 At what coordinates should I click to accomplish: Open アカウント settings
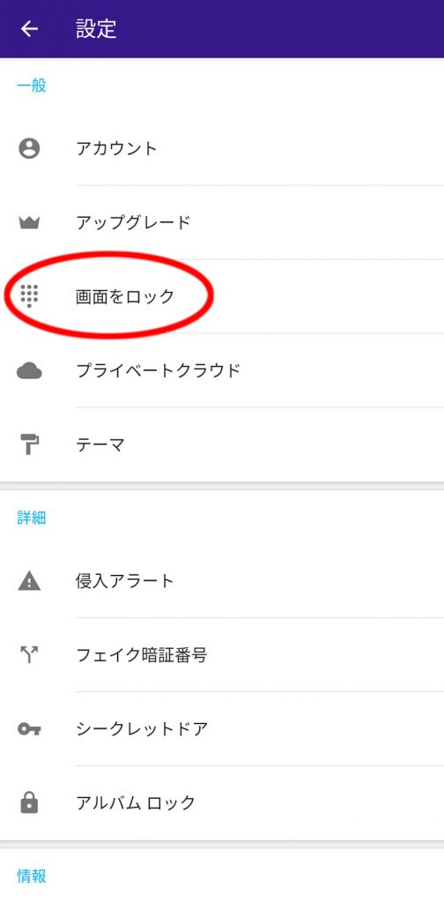click(x=222, y=148)
